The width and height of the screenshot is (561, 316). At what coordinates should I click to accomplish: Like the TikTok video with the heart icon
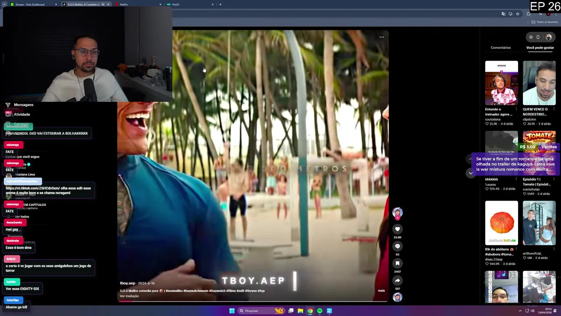coord(398,229)
